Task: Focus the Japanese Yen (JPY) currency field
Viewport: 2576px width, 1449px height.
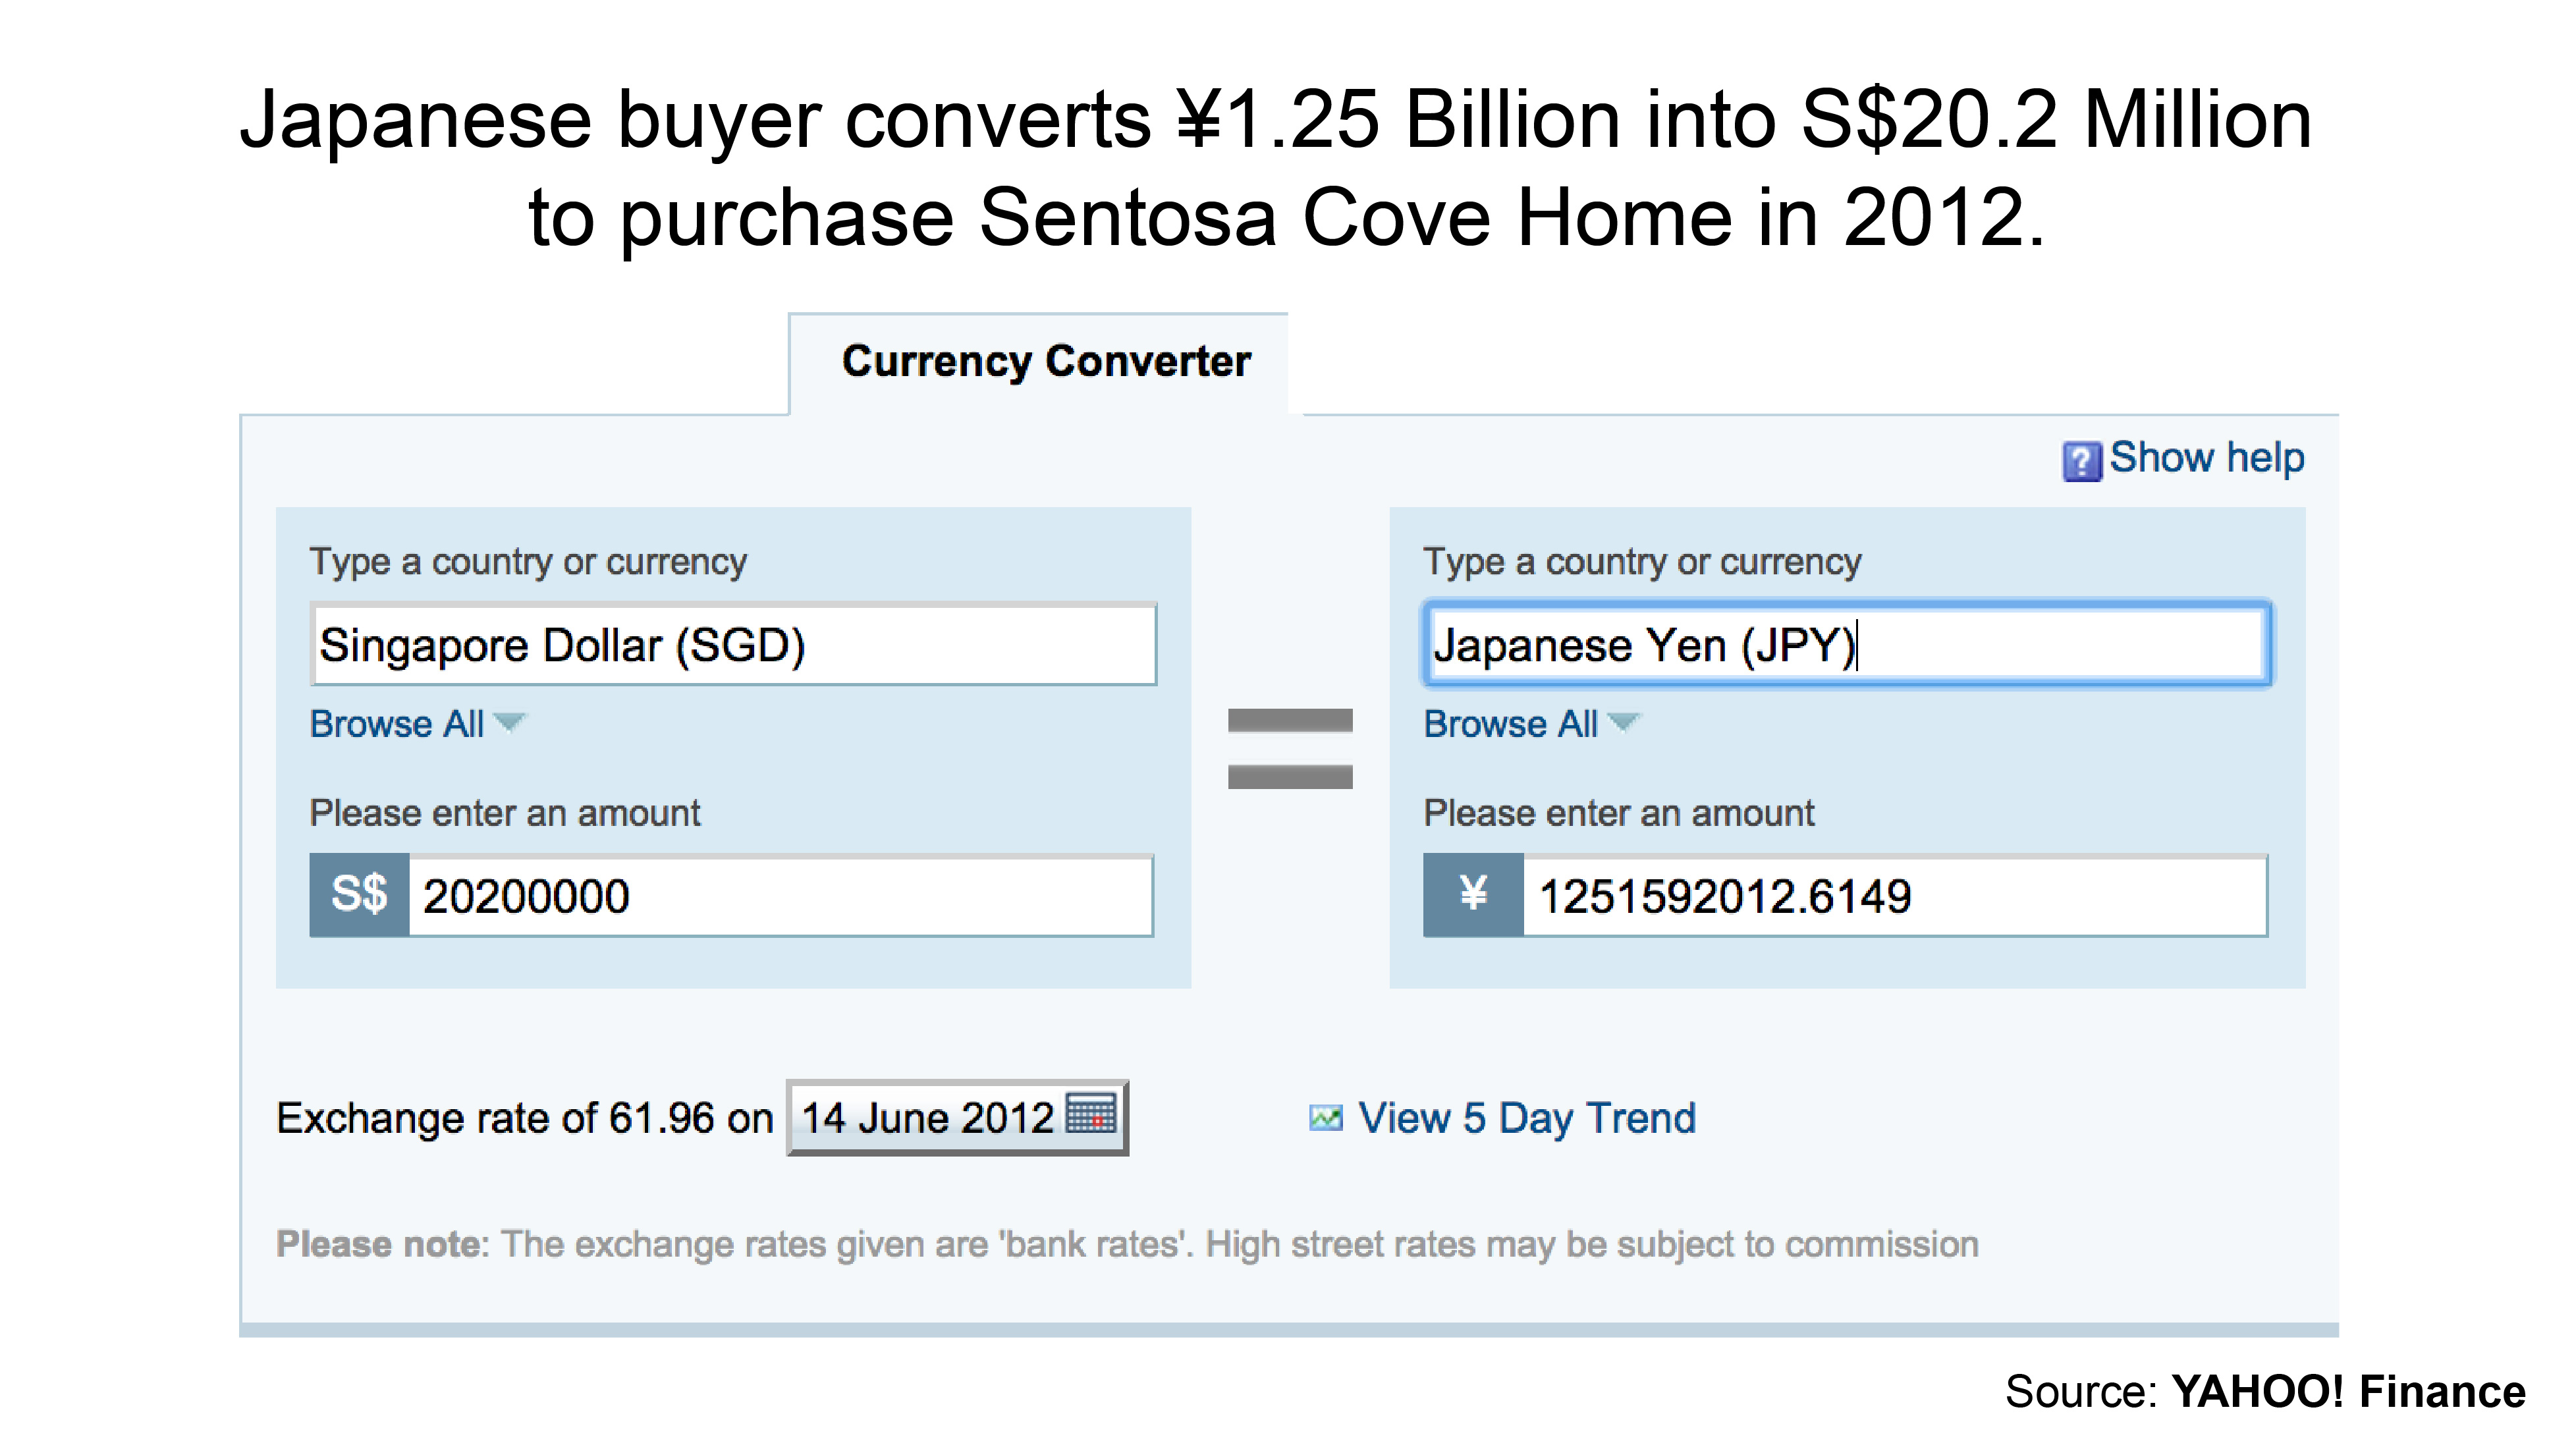Action: [1847, 644]
